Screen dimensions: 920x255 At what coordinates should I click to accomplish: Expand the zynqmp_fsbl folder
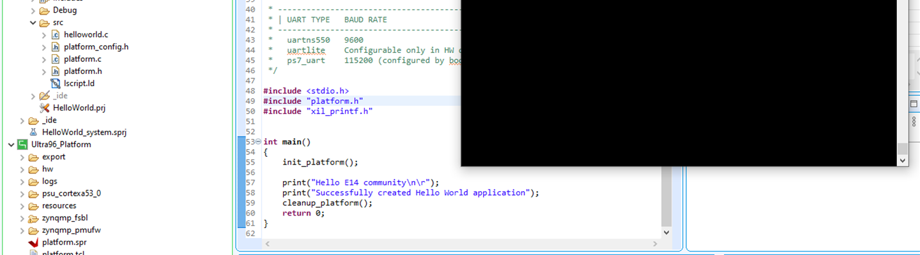(x=22, y=217)
